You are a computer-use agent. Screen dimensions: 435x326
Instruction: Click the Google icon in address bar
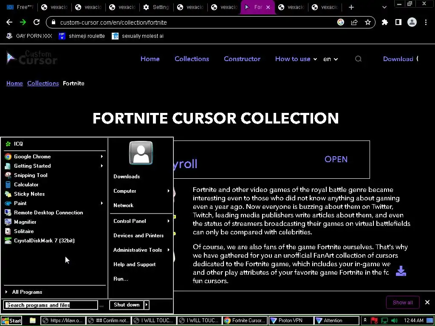click(341, 22)
